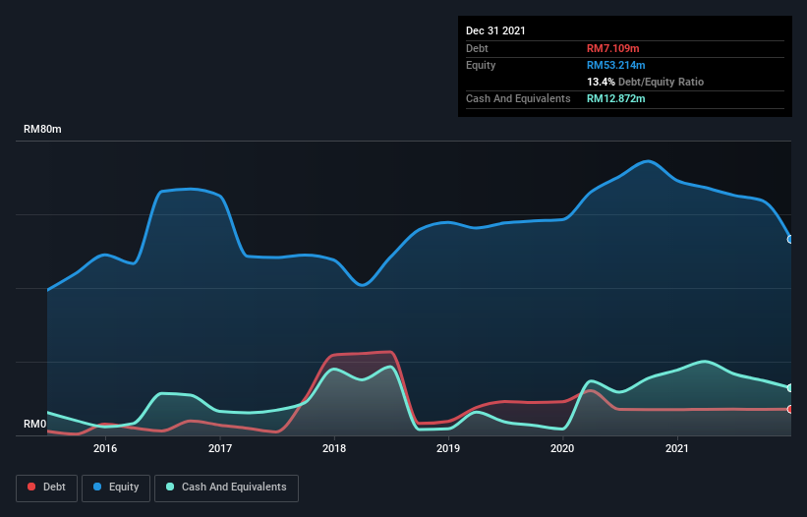Click the 2018 x-axis label

pyautogui.click(x=334, y=448)
